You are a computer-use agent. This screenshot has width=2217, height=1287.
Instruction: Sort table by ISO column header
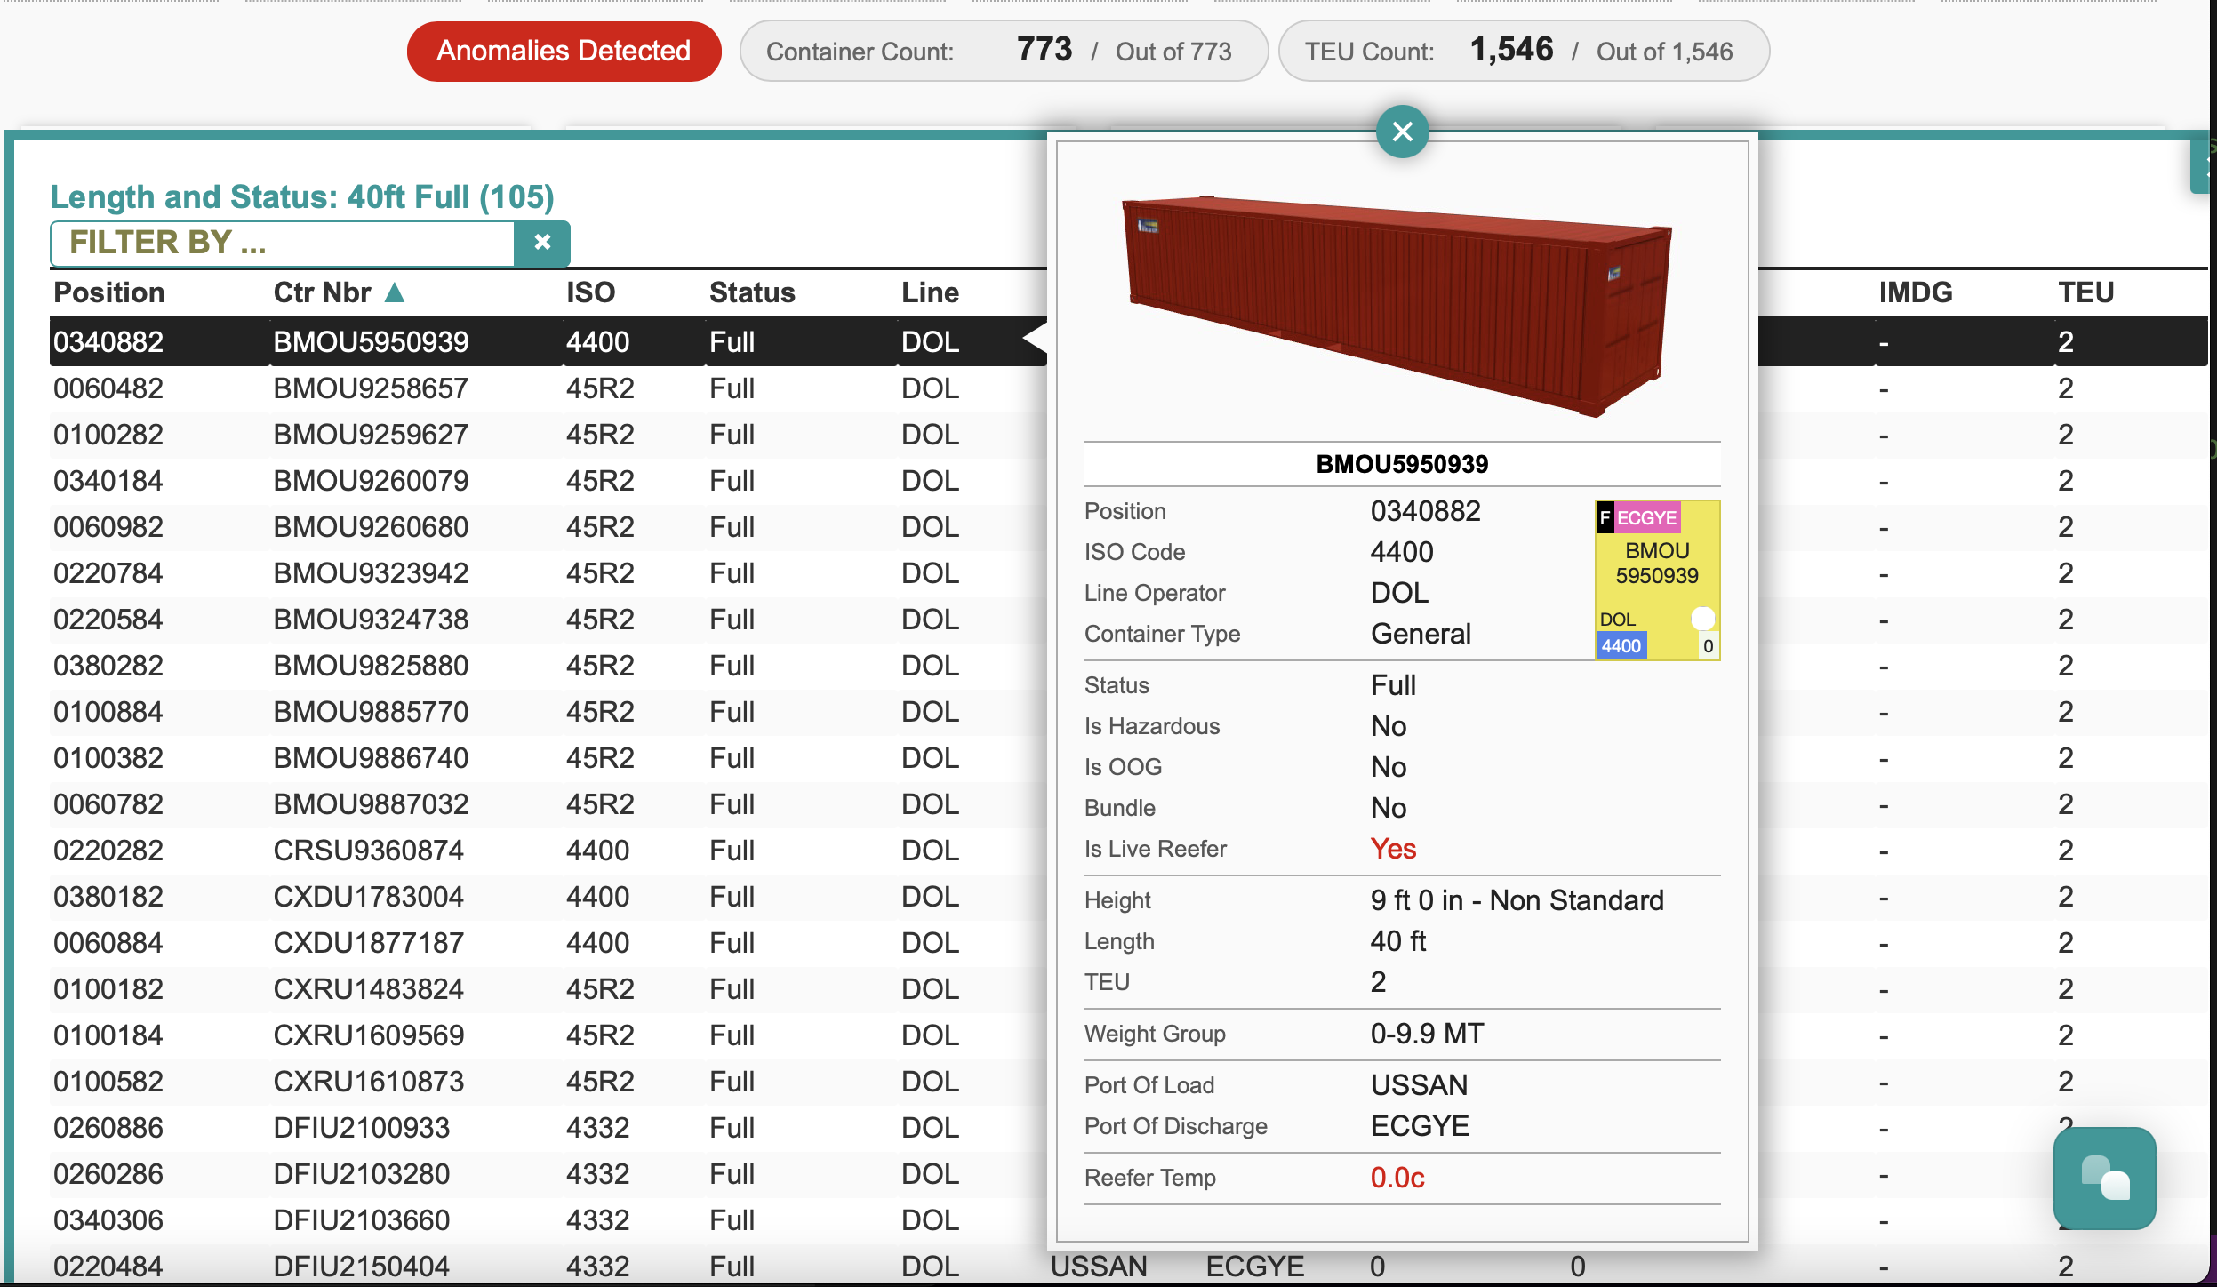click(x=590, y=292)
